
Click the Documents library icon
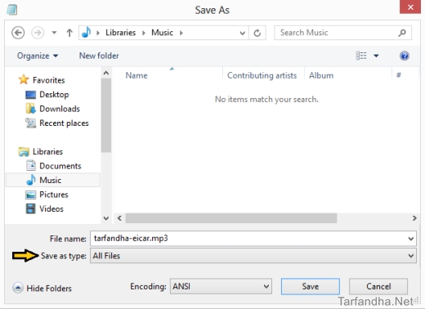pyautogui.click(x=31, y=166)
